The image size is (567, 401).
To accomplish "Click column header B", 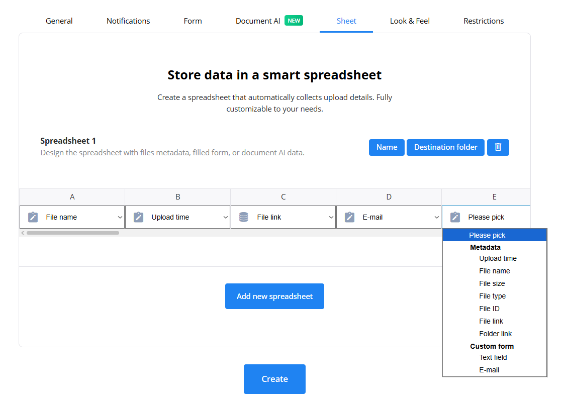I will coord(177,196).
